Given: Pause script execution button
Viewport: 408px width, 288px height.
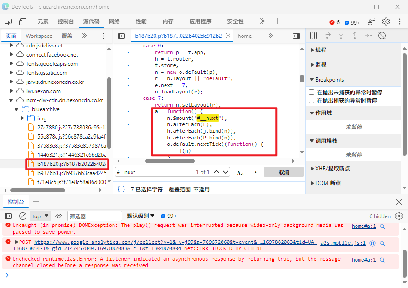Looking at the screenshot, I should coord(314,36).
